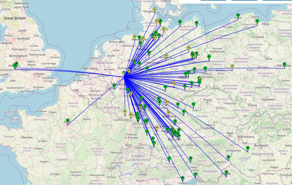Select the green marker at Paris
Image resolution: width=292 pixels, height=185 pixels.
tap(68, 121)
